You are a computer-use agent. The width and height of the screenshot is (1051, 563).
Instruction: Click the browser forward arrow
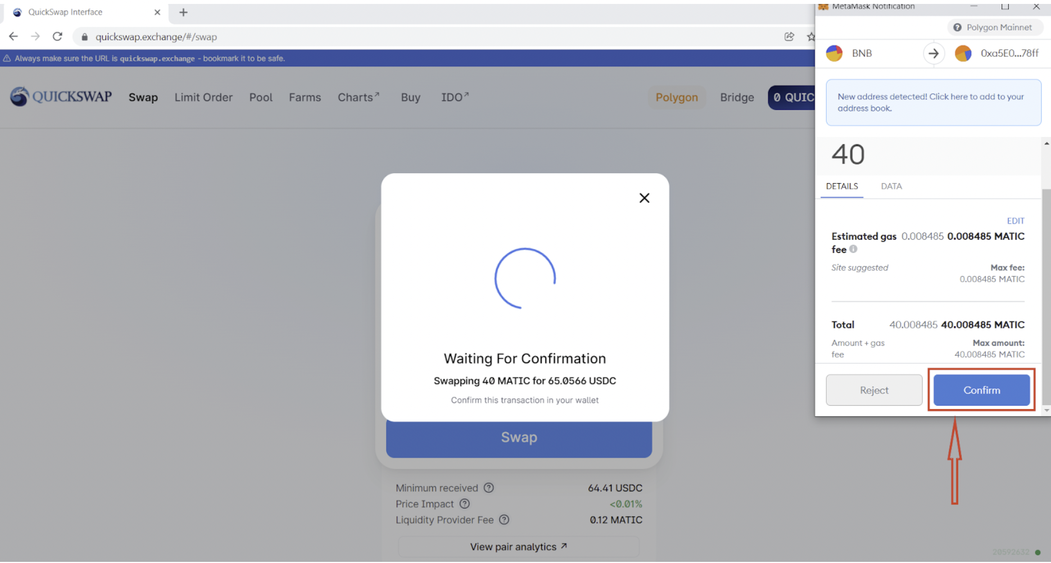coord(35,37)
